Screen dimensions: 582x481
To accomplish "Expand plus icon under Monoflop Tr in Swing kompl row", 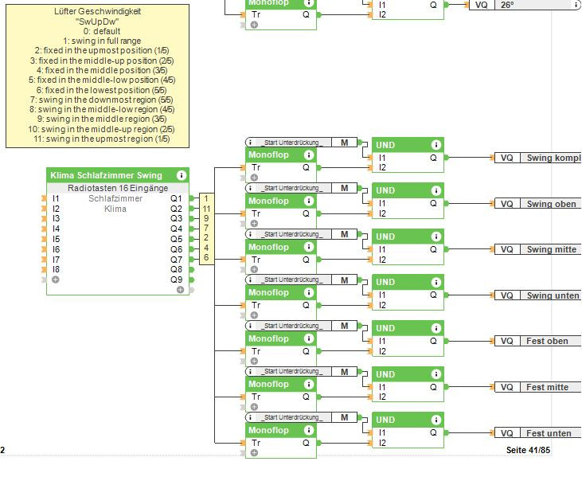I will pos(254,178).
